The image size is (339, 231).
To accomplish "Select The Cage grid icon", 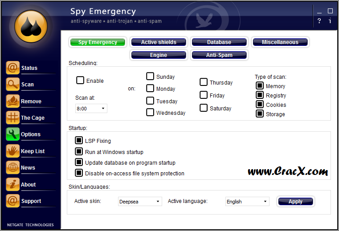I will (x=13, y=118).
